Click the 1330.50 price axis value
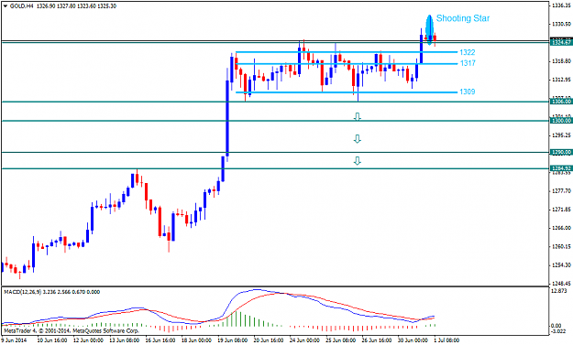Image resolution: width=573 pixels, height=345 pixels. pos(562,24)
